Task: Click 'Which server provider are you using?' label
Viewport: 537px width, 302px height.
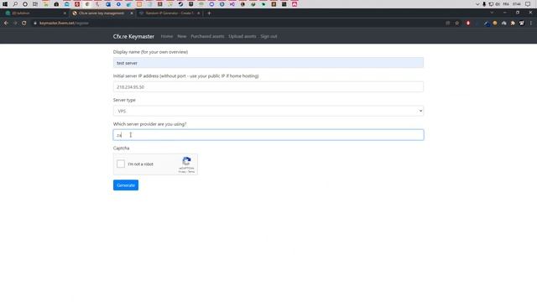Action: click(149, 124)
